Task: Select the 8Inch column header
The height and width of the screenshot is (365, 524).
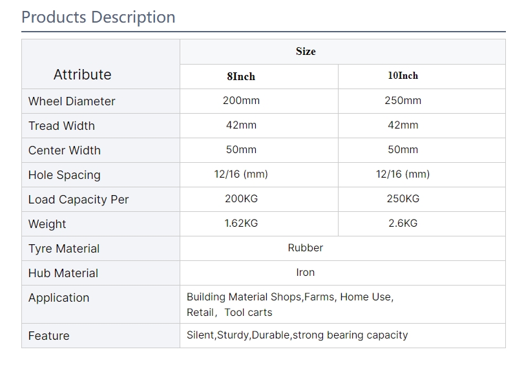Action: pyautogui.click(x=241, y=77)
